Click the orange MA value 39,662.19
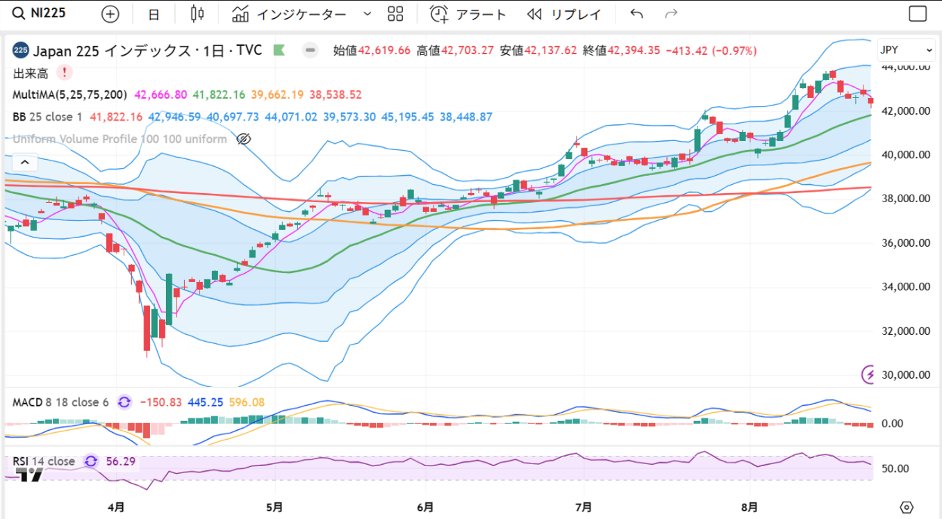 pos(277,94)
